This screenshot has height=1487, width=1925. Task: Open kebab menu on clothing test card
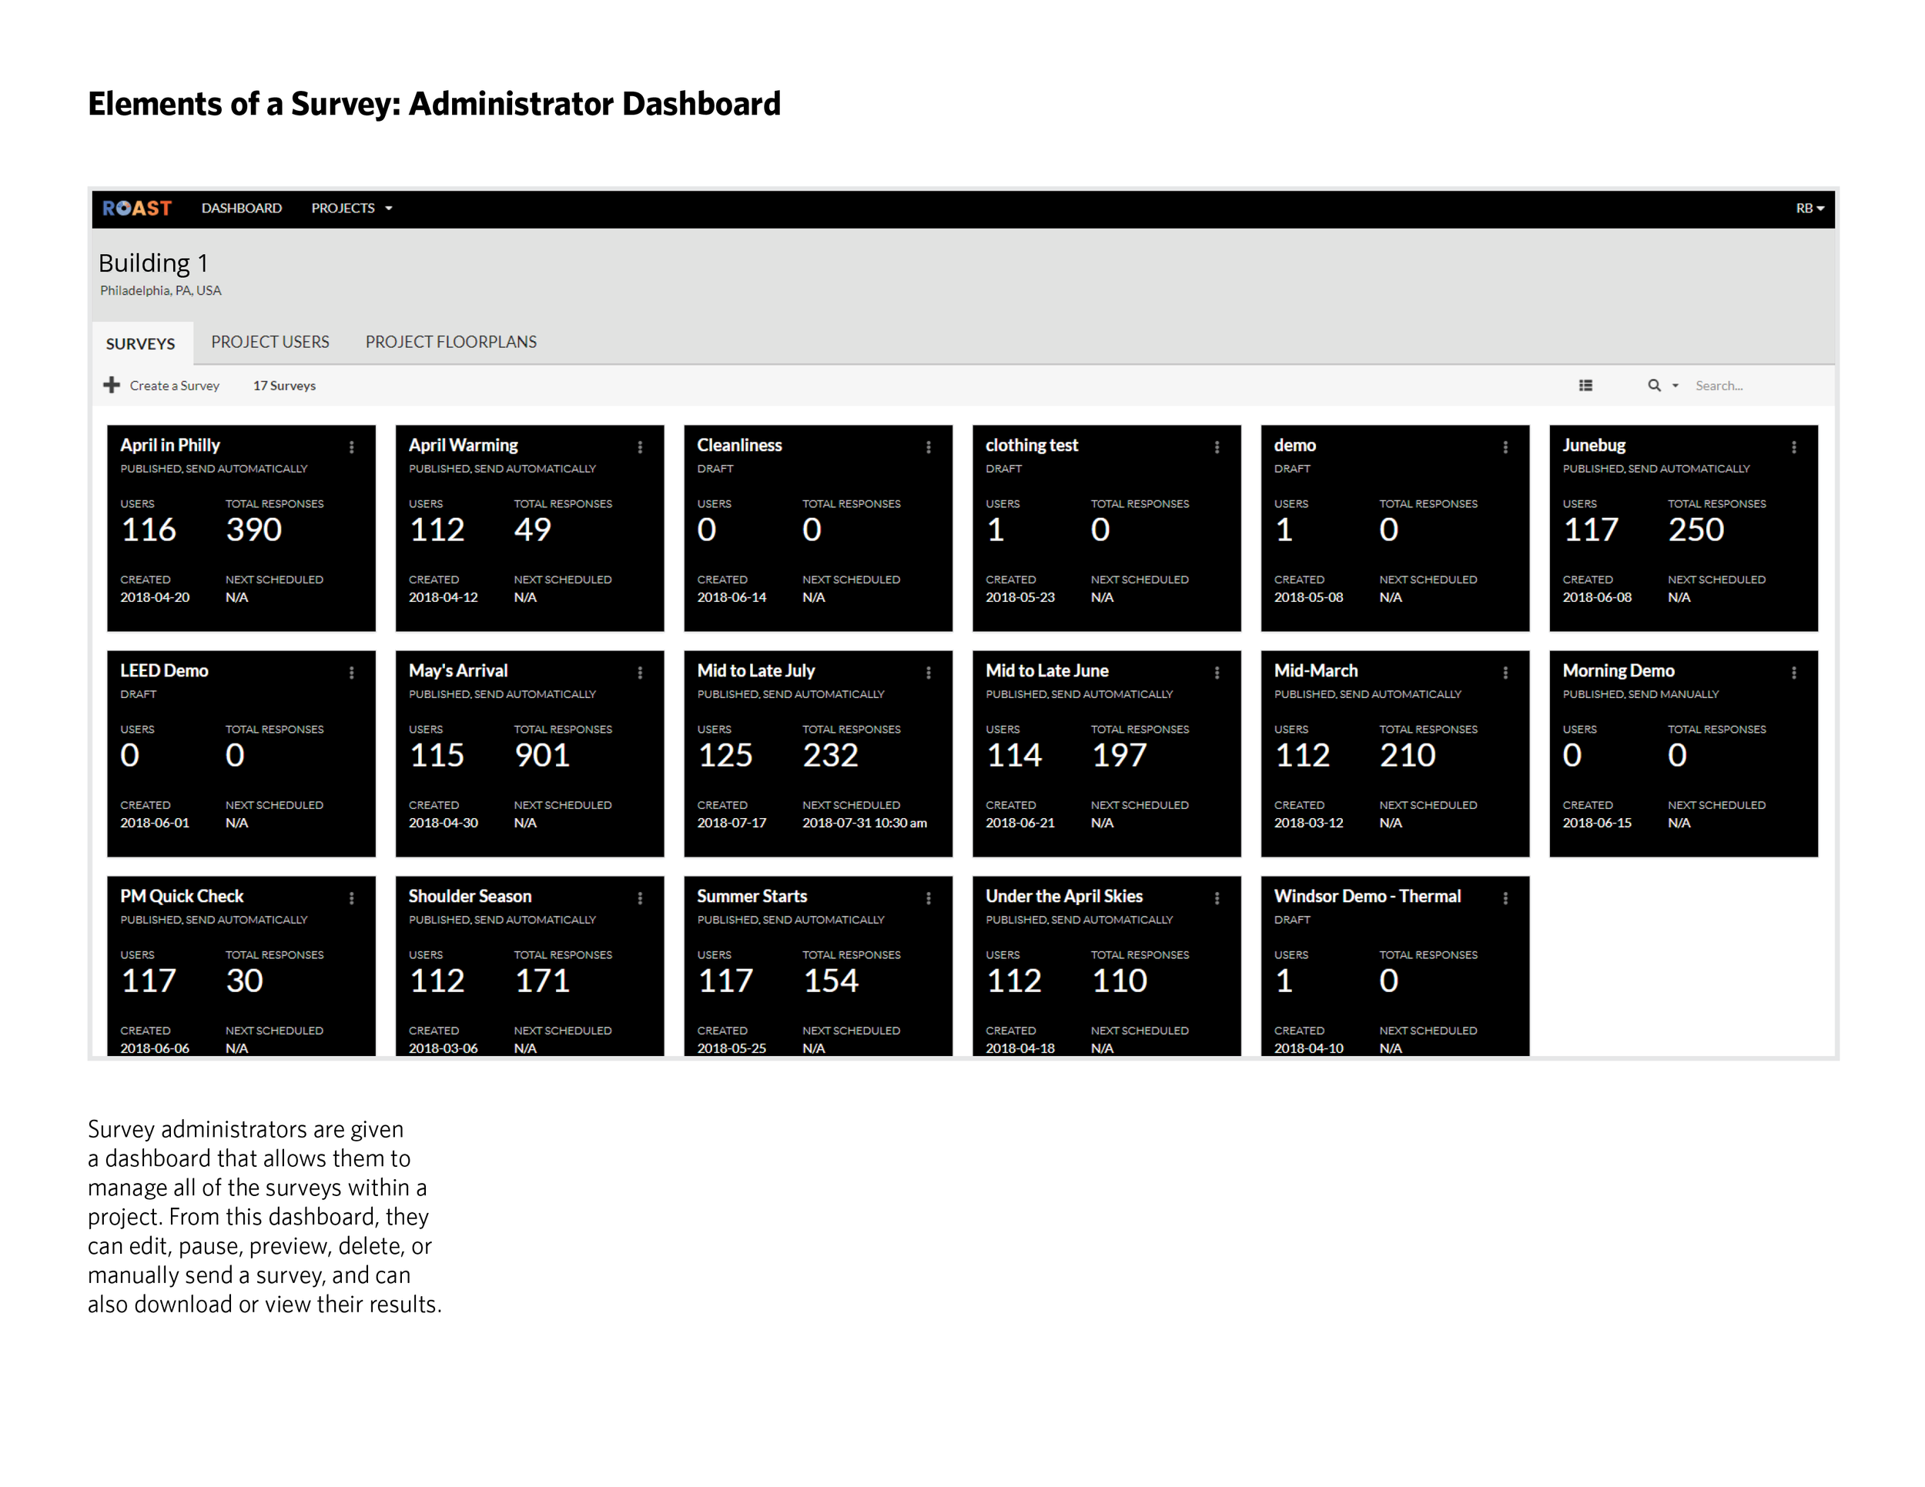(1217, 447)
